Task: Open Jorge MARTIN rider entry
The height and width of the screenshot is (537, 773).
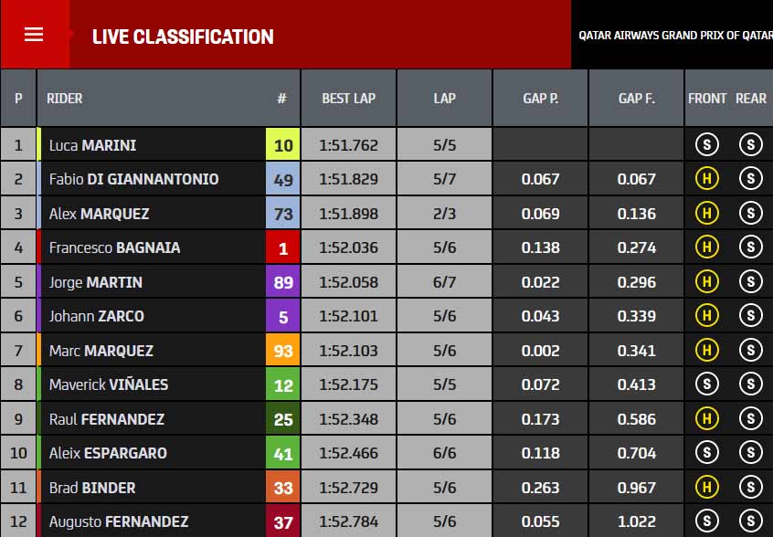Action: pos(96,282)
